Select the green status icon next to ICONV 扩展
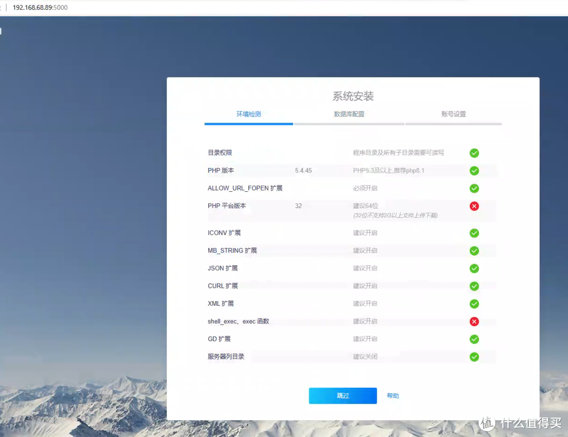Screen dimensions: 568x437 point(474,233)
